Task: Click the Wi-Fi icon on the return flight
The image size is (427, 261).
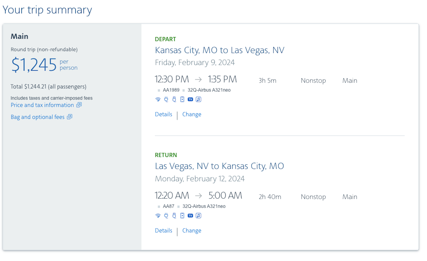Action: point(158,216)
